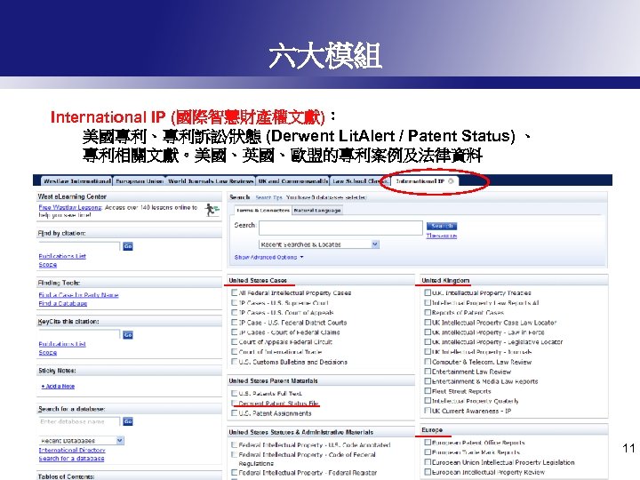Viewport: 640px width, 480px height.
Task: Click Go button next to database name field
Action: 128,421
